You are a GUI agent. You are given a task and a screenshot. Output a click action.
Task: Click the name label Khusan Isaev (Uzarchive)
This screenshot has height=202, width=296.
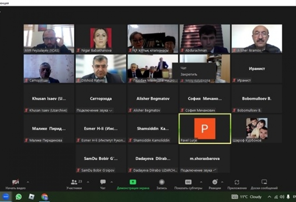click(48, 110)
